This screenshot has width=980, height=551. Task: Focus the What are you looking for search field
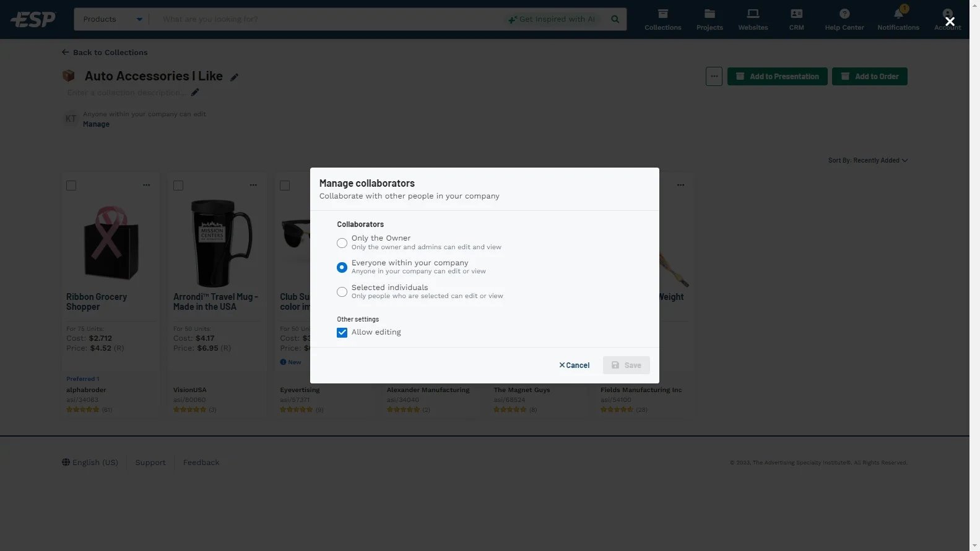[x=328, y=19]
